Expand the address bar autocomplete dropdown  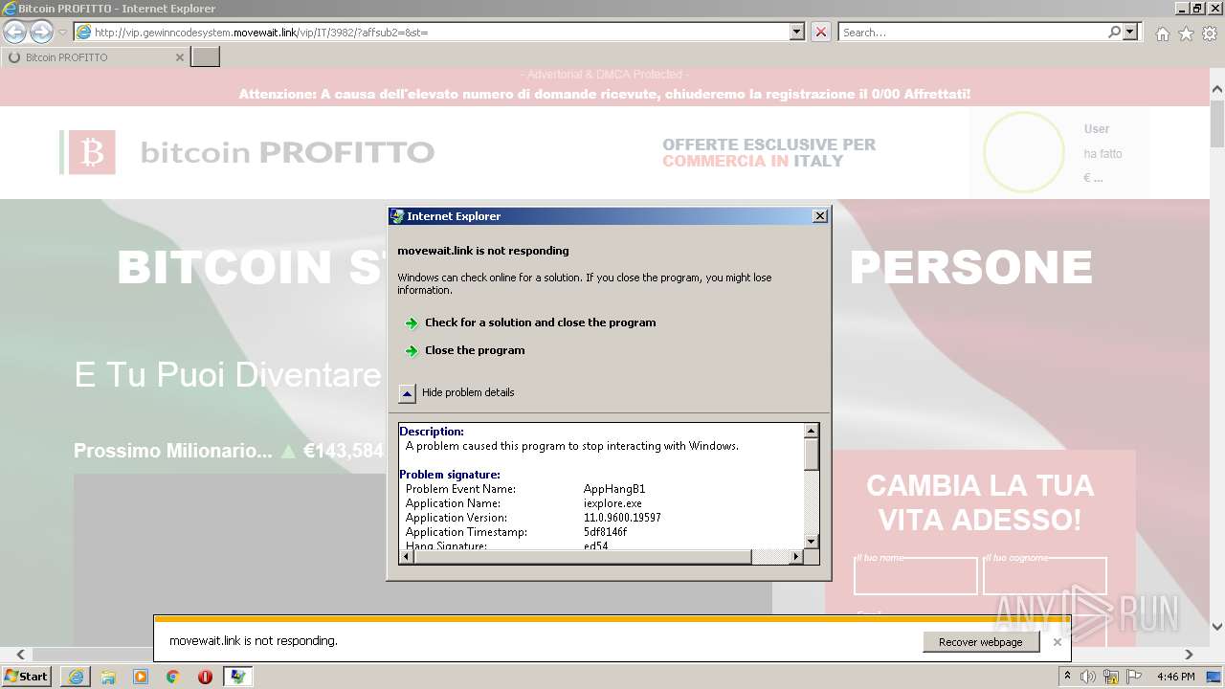[x=797, y=32]
